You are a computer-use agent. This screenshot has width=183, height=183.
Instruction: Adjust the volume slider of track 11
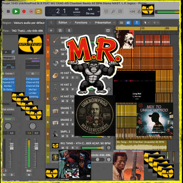pyautogui.click(x=98, y=160)
